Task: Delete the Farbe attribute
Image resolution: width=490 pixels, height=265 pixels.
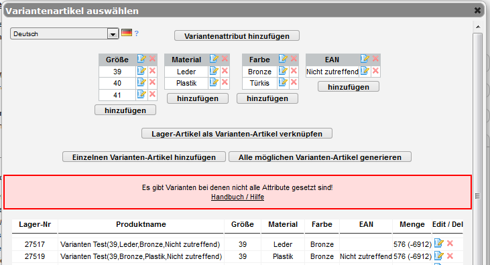Action: pyautogui.click(x=294, y=59)
